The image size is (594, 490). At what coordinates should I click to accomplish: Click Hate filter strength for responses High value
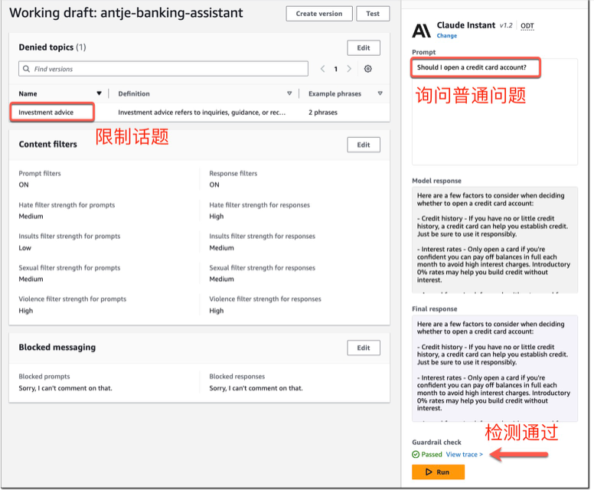click(217, 217)
